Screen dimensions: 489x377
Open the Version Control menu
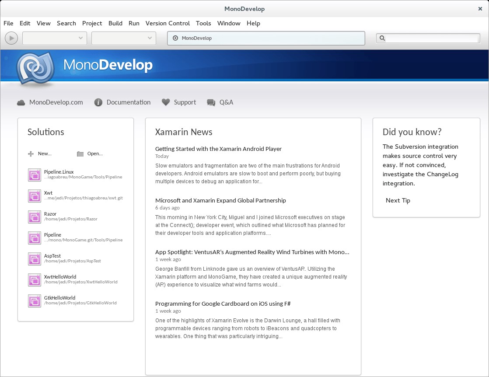(168, 23)
